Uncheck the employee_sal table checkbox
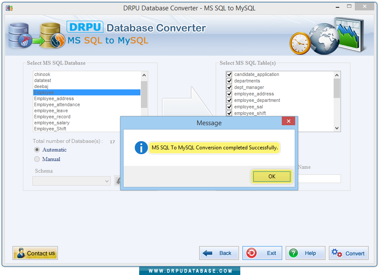Screen dimensions: 379x275 [x=229, y=107]
